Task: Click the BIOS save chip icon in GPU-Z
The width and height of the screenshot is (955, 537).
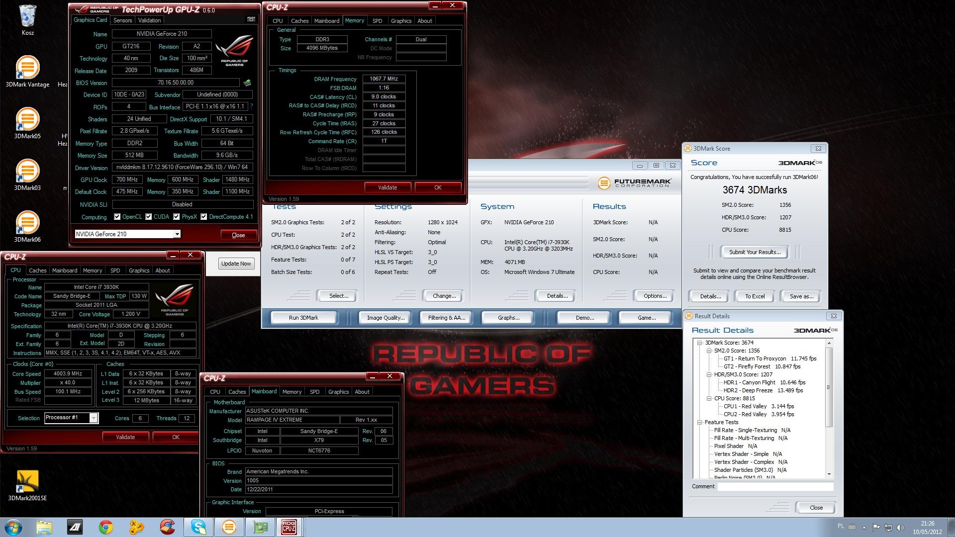Action: point(247,83)
